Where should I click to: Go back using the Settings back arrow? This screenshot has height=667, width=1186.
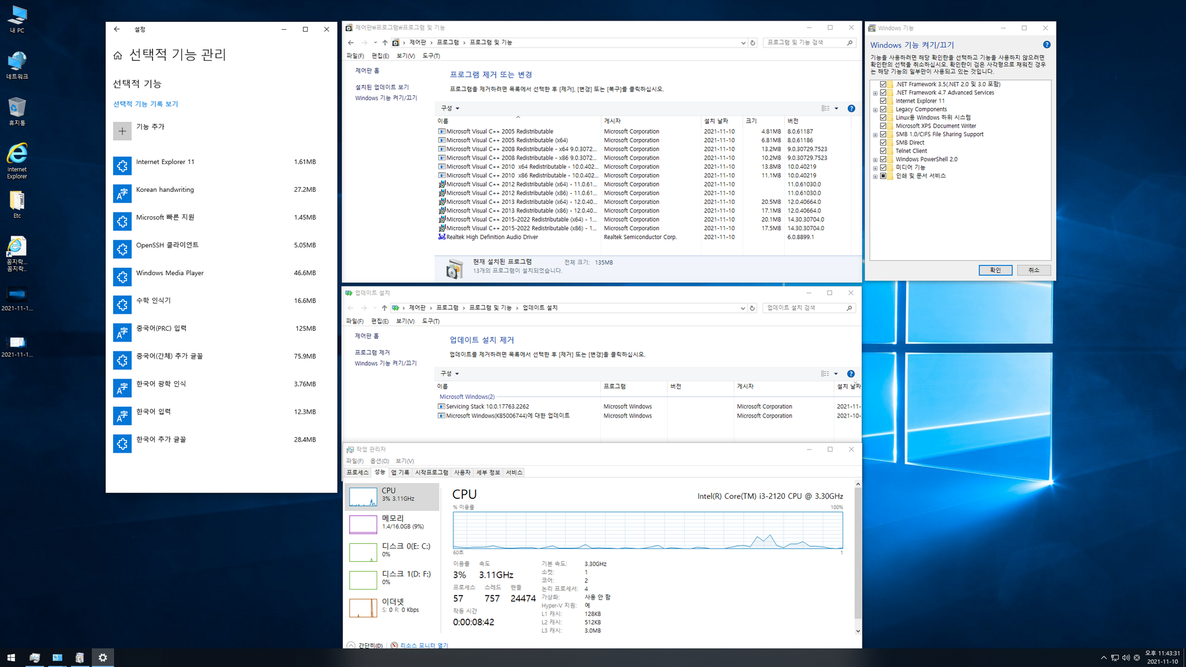(x=117, y=29)
